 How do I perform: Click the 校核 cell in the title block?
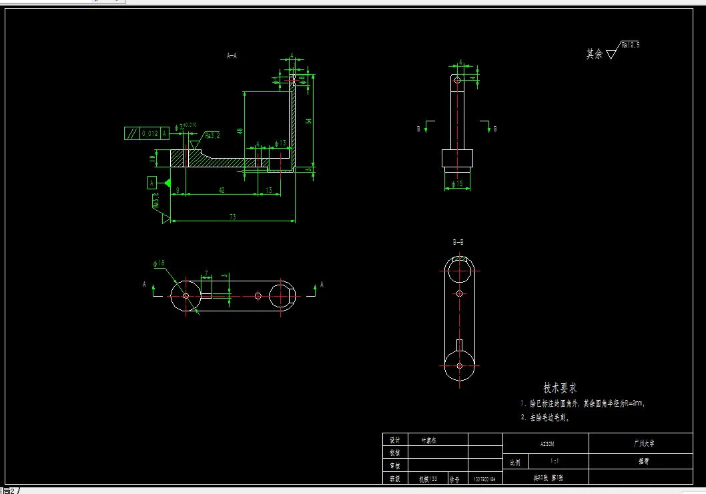point(395,453)
